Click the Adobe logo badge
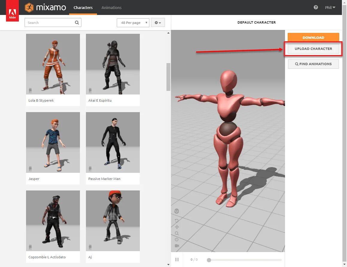The width and height of the screenshot is (347, 267). (x=12, y=10)
